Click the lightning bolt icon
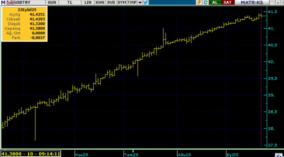This screenshot has height=157, width=284. tap(199, 3)
